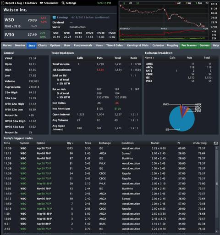Sort by the Symbol column header
The image size is (220, 235).
click(x=25, y=143)
